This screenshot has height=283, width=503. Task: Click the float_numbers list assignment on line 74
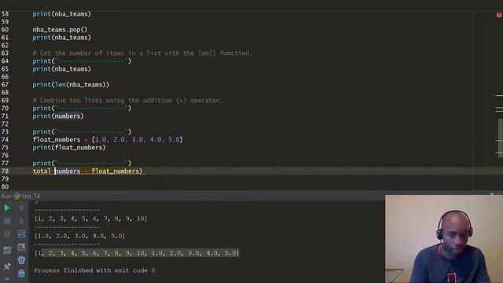click(108, 140)
